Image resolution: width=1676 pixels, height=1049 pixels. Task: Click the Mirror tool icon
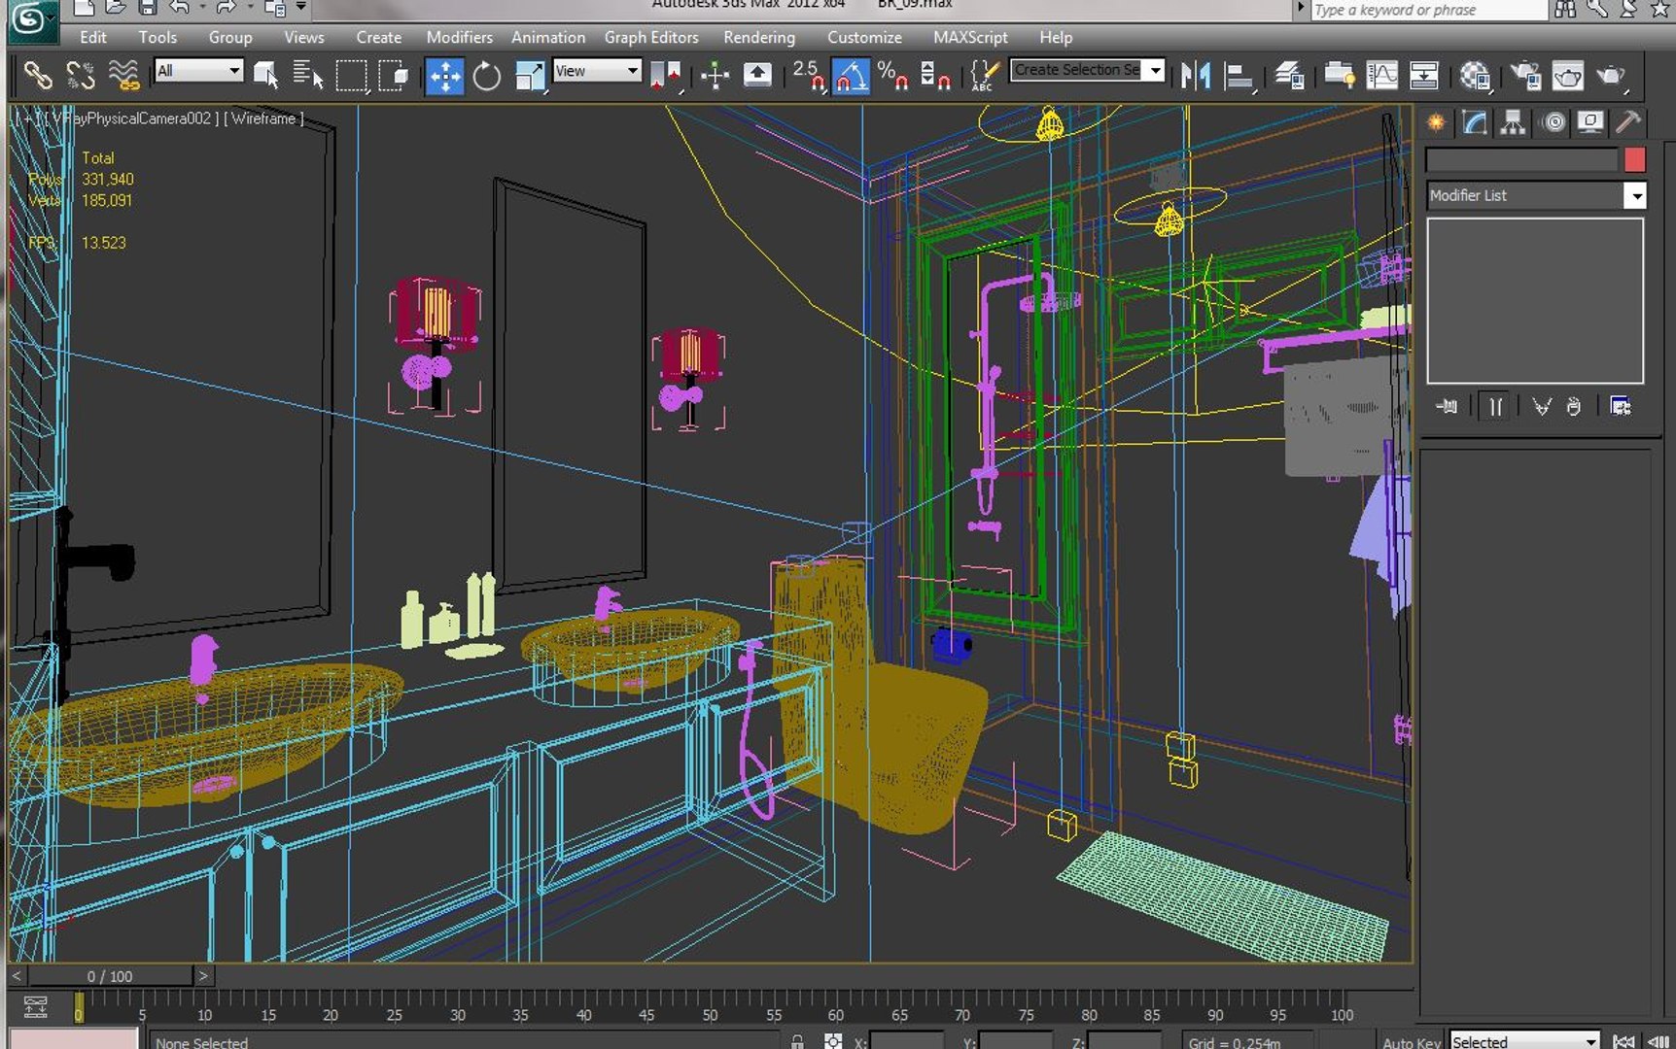(x=1195, y=75)
